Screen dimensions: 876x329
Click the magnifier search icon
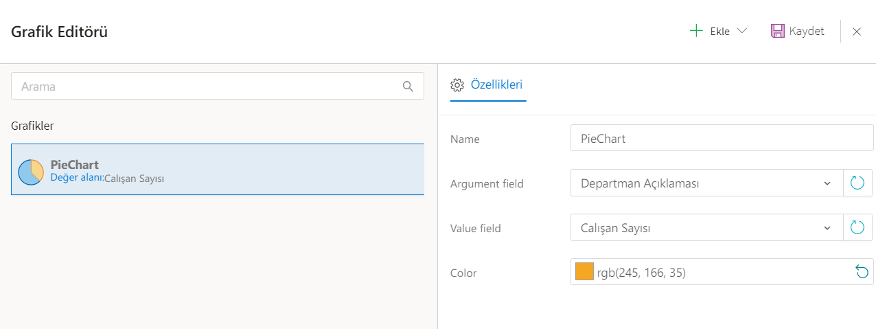click(408, 87)
